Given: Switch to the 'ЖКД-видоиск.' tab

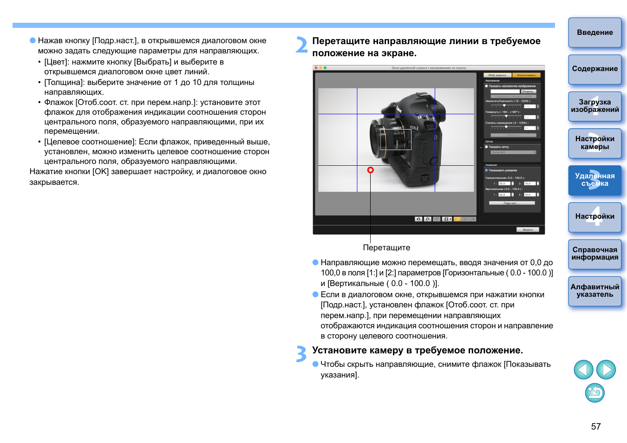Looking at the screenshot, I should [497, 75].
